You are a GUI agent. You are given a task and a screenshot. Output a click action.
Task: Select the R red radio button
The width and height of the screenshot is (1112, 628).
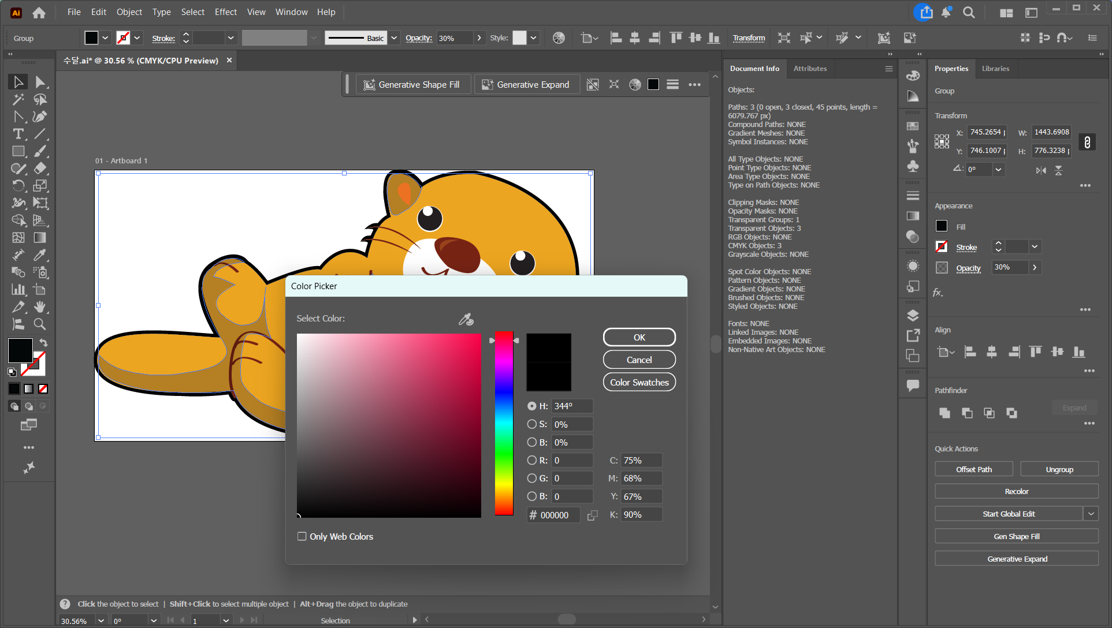pyautogui.click(x=531, y=461)
